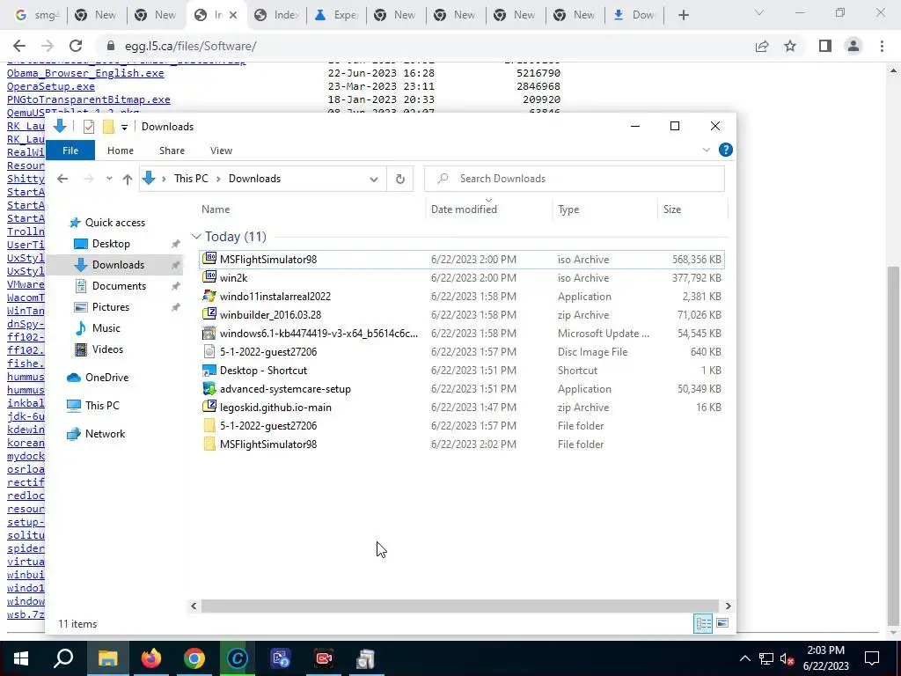Viewport: 901px width, 676px height.
Task: Select the MSFlightSimulator98 folder icon
Action: click(209, 444)
